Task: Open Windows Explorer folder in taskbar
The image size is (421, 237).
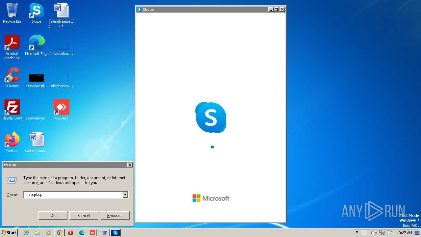Action: click(37, 233)
